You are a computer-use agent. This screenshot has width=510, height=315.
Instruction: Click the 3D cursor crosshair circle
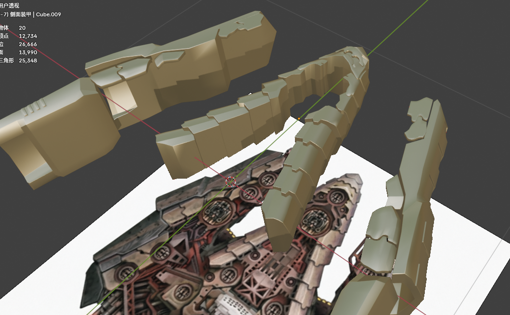(x=230, y=182)
